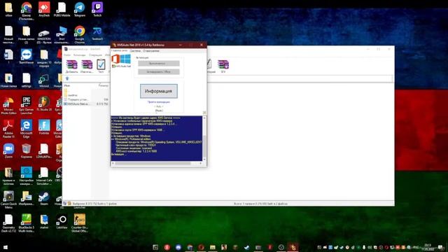Image resolution: width=448 pixels, height=252 pixels.
Task: Open the Этот компьютер desktop icon
Action: pyautogui.click(x=62, y=34)
